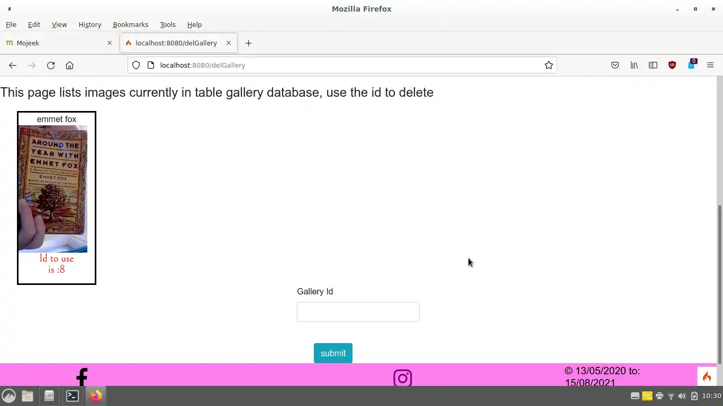Click the flame logo in footer
This screenshot has height=406, width=723.
[707, 376]
